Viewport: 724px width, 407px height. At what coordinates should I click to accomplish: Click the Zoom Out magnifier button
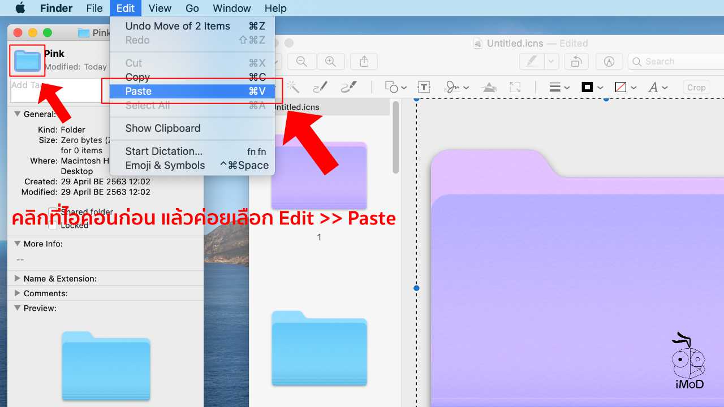pos(301,62)
